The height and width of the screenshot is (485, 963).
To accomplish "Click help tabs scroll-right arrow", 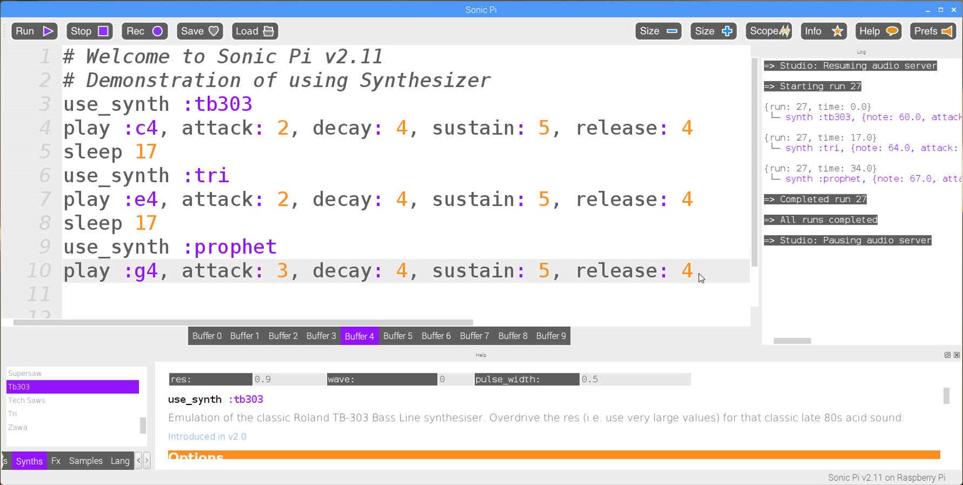I will click(146, 461).
